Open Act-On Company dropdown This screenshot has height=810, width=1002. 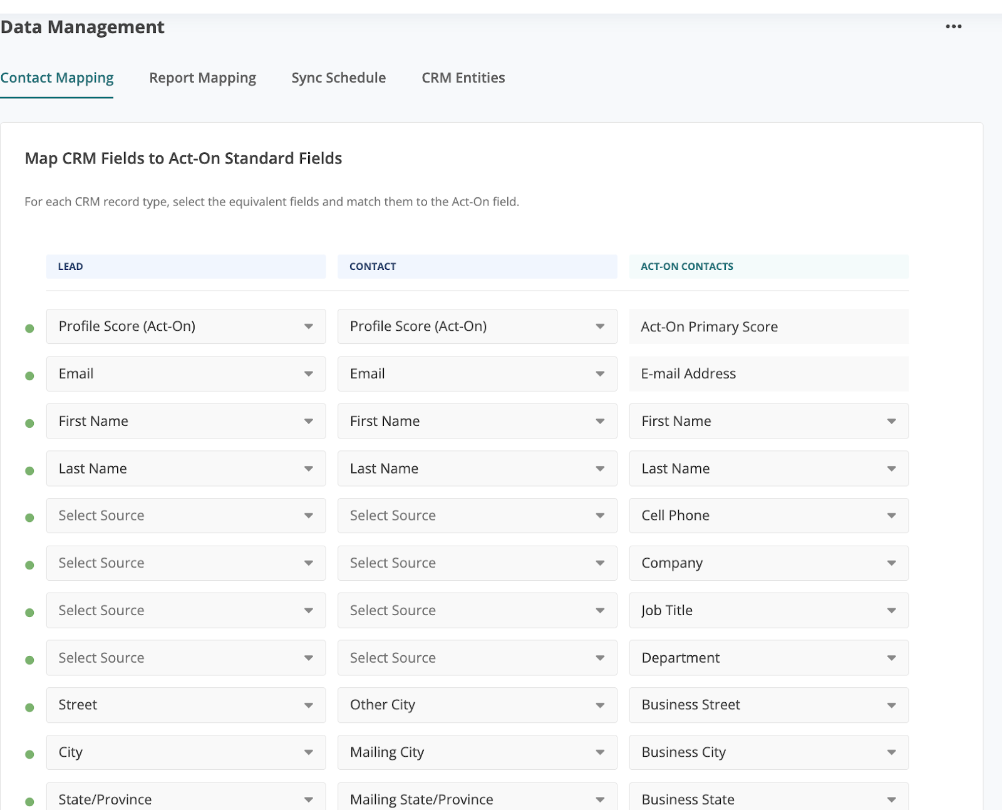[x=768, y=563]
